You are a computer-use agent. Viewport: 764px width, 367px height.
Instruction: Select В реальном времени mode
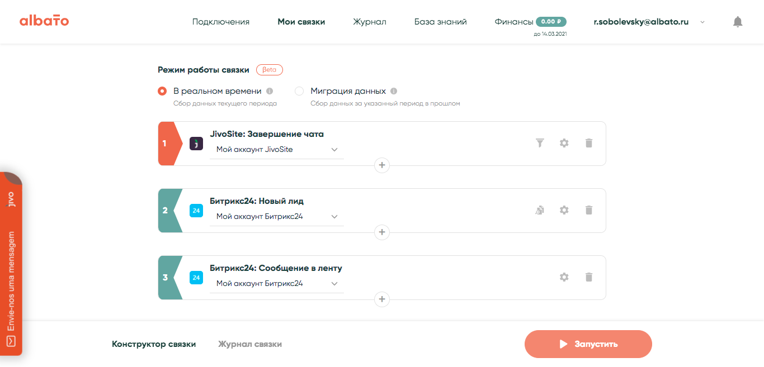[162, 91]
